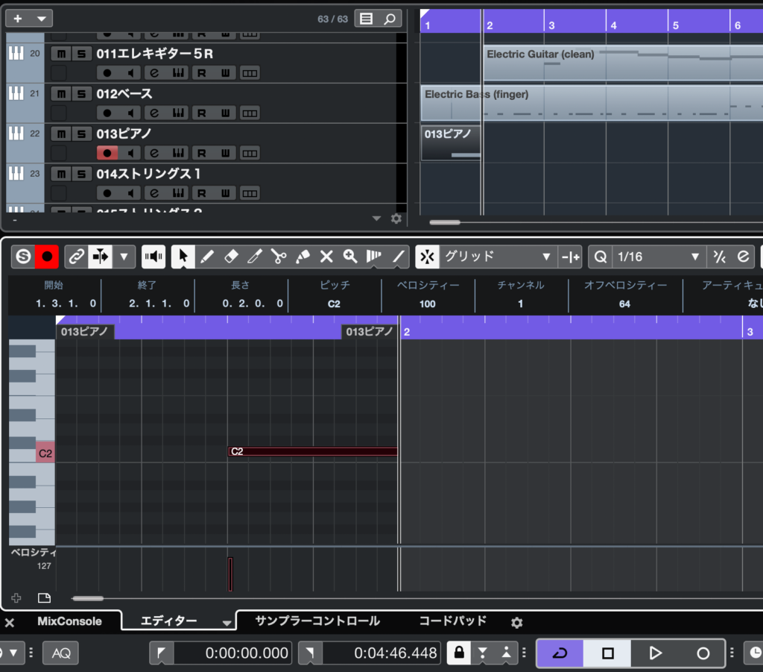763x672 pixels.
Task: Click the AQ button
Action: [x=61, y=653]
